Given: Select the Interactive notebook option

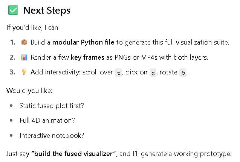Looking at the screenshot, I should 52,136.
